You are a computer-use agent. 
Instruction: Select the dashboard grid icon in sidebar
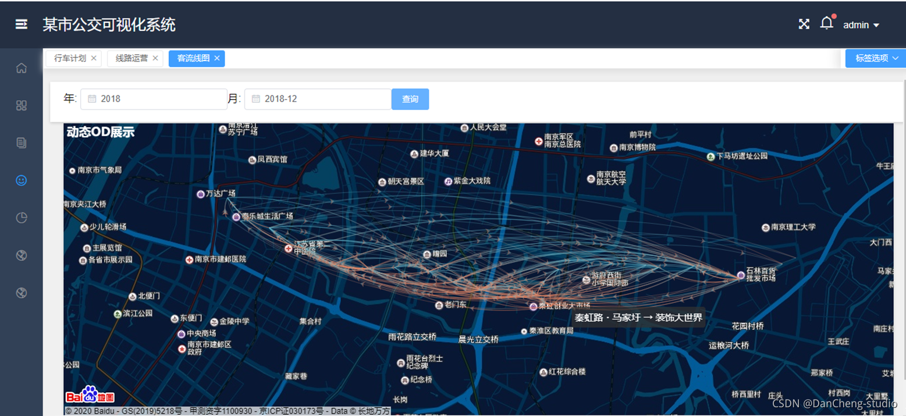pos(21,105)
